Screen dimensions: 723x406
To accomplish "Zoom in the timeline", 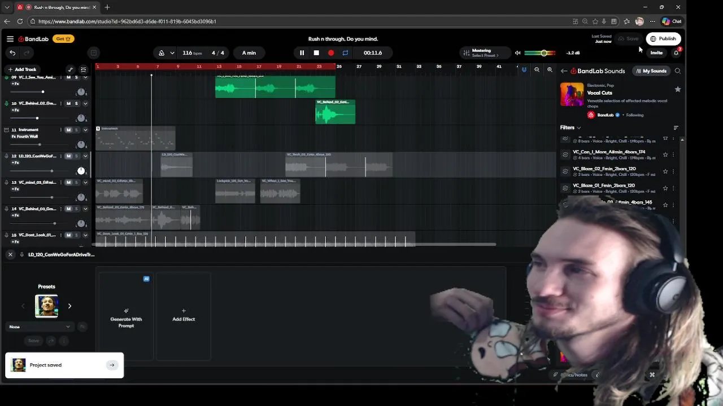I will [550, 70].
